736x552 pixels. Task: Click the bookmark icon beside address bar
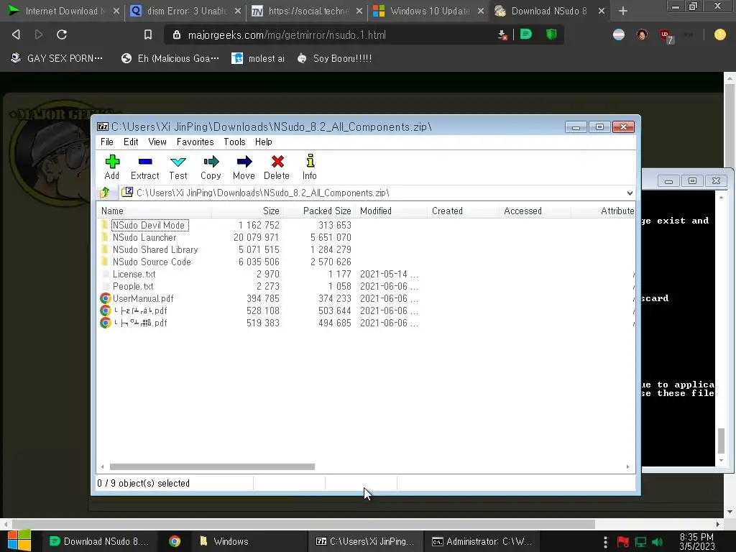(x=148, y=34)
